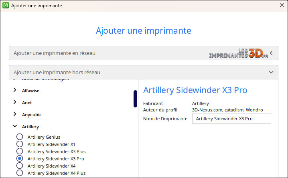
Task: Click the 'Auteur du profil' label
Action: point(160,110)
